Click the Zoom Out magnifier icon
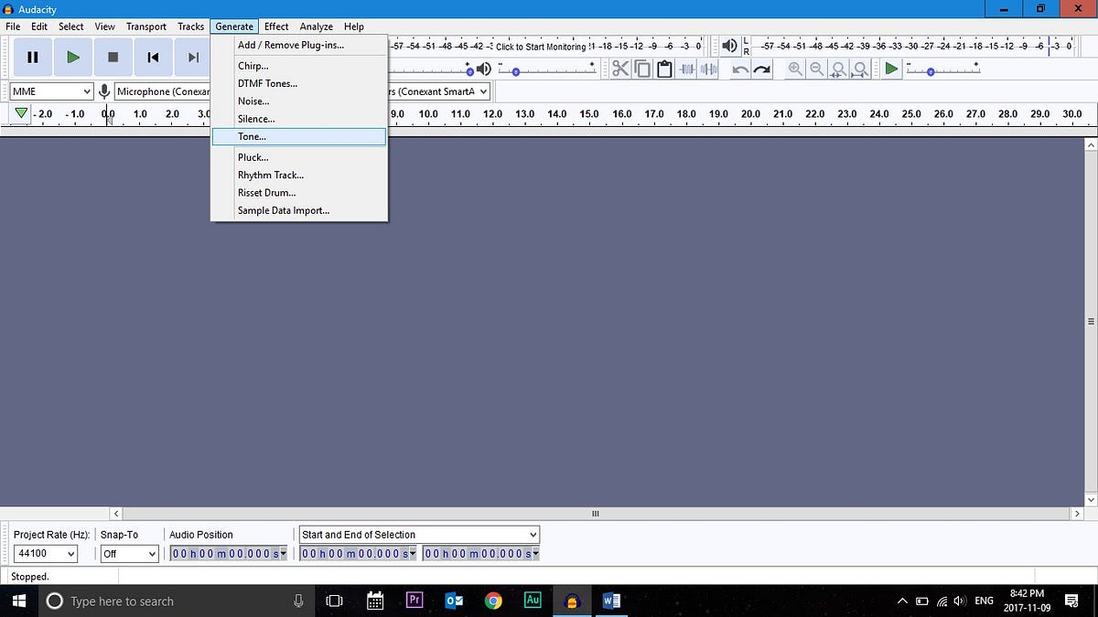The height and width of the screenshot is (617, 1098). 816,69
